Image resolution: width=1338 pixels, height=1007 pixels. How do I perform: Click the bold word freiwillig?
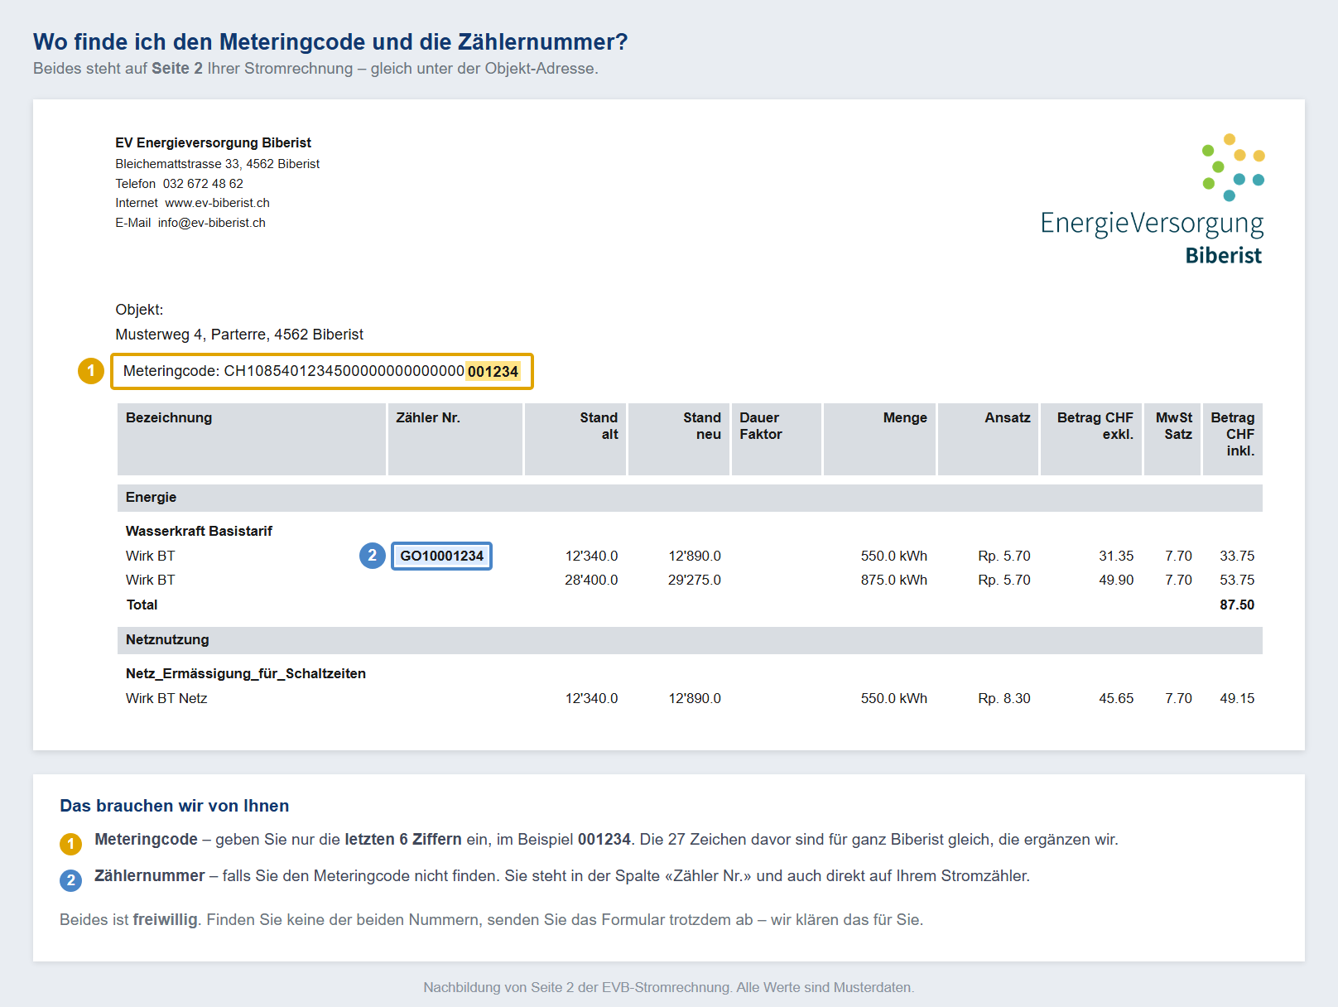[x=166, y=920]
